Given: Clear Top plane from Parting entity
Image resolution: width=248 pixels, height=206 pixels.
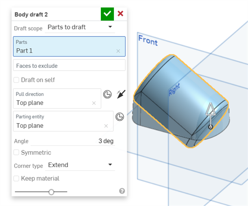Looking at the screenshot, I should [x=106, y=126].
